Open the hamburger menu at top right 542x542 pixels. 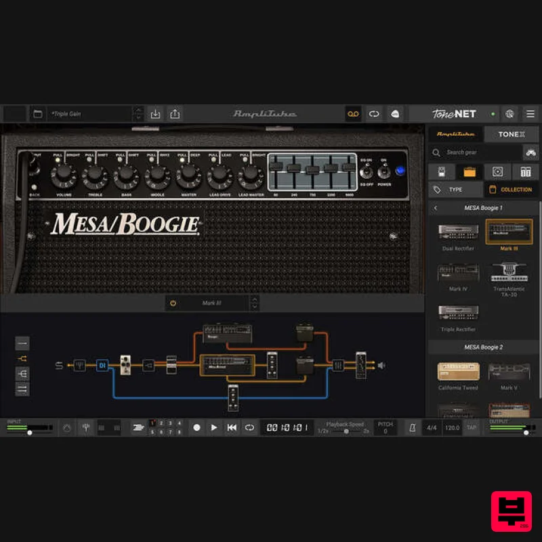point(530,114)
